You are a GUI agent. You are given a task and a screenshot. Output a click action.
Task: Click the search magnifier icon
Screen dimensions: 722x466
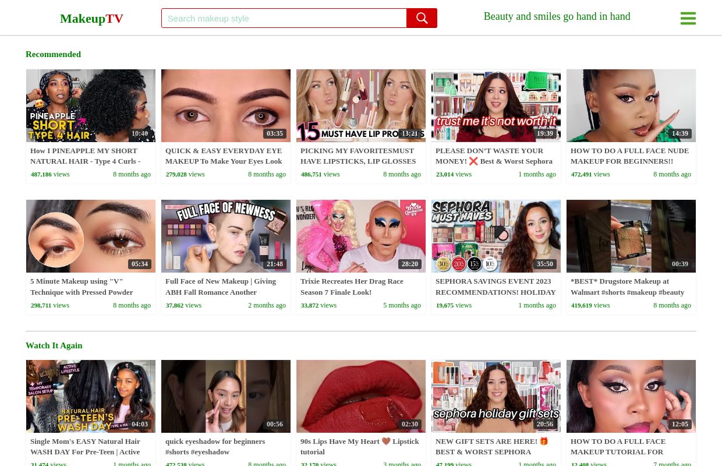click(422, 18)
